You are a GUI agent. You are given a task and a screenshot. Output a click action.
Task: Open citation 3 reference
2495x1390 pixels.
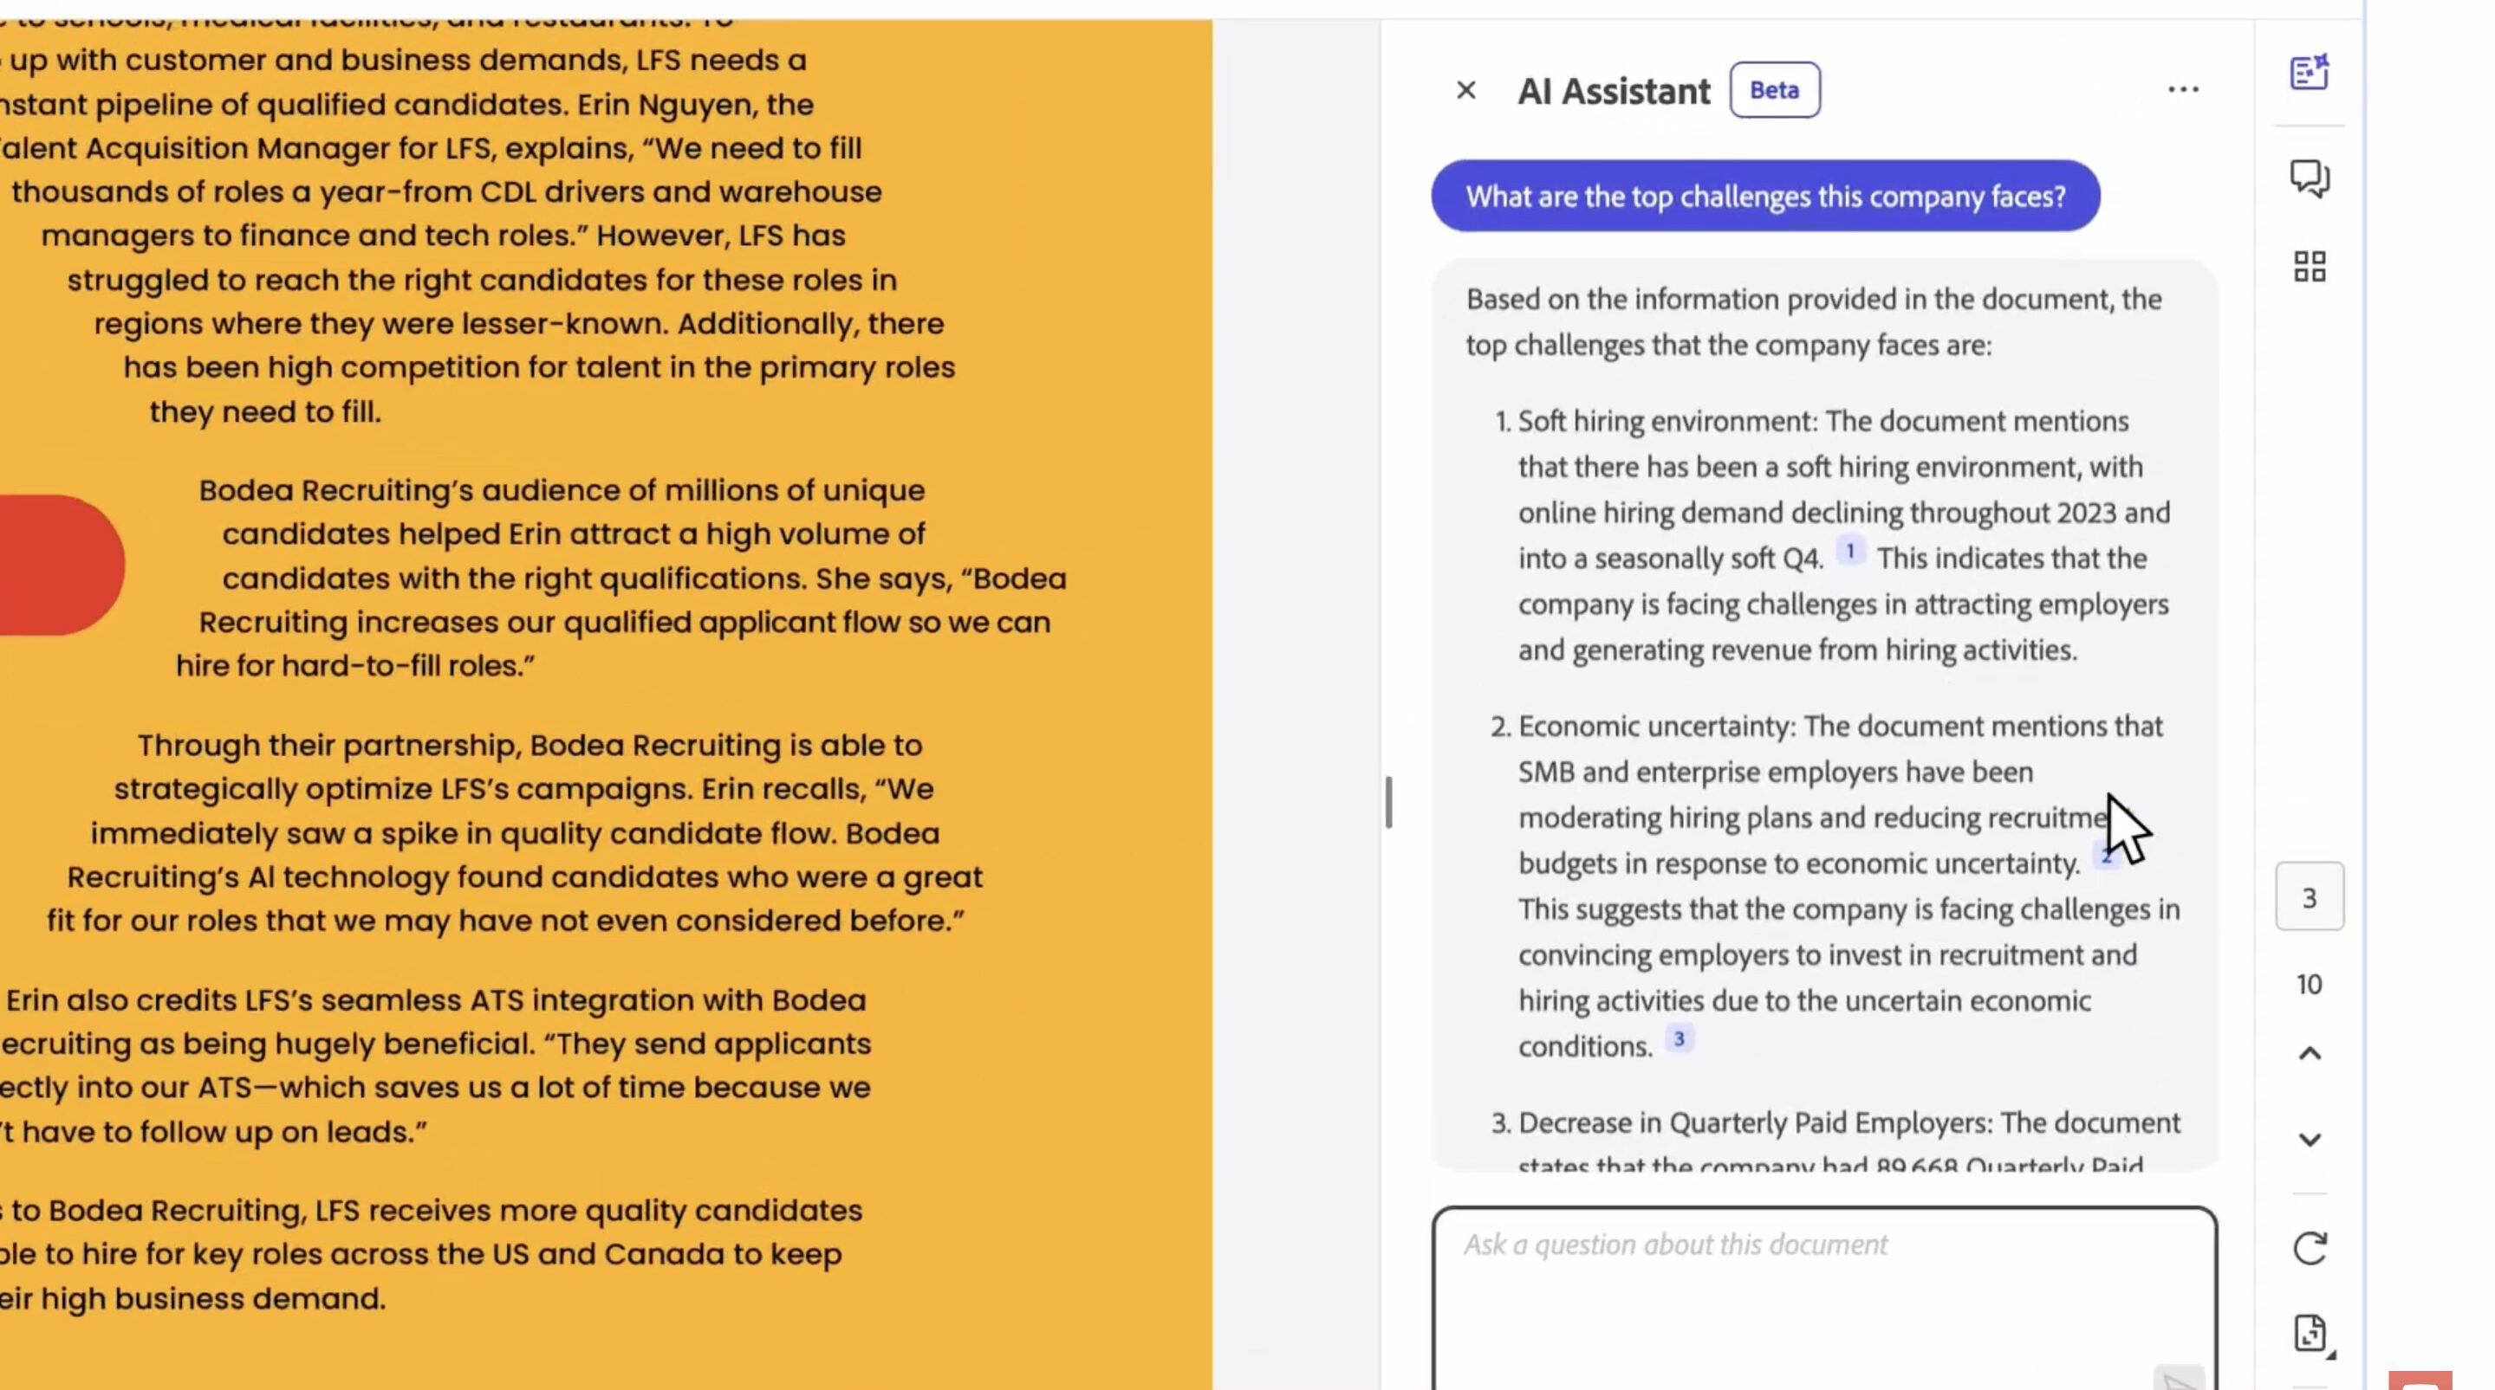pos(1680,1038)
